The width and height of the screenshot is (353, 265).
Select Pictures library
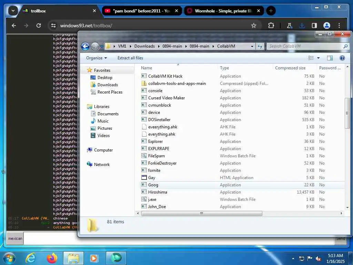coord(101,128)
